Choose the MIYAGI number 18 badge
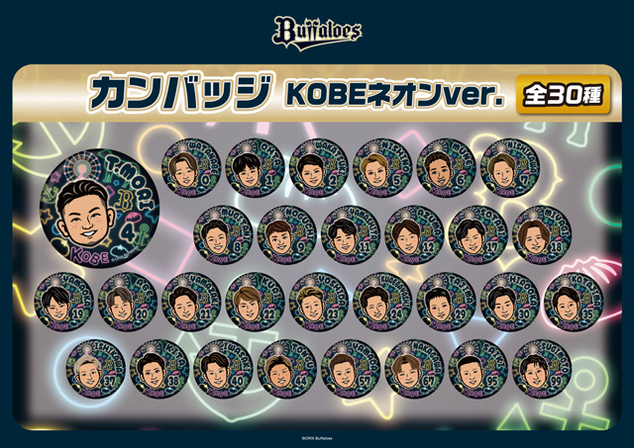Viewport: 634px width, 448px height. [x=542, y=235]
